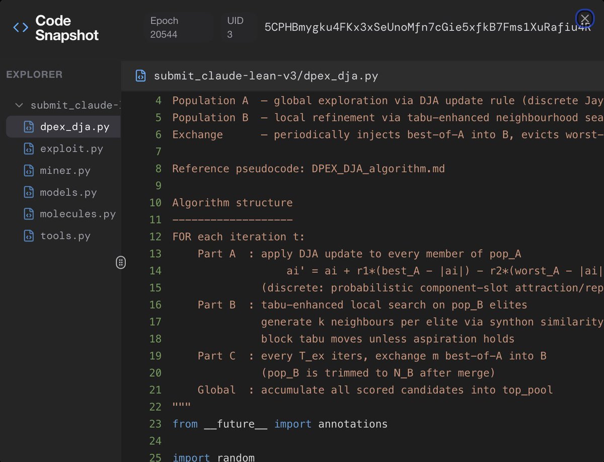Image resolution: width=604 pixels, height=462 pixels.
Task: Grab the explorer panel resize handle
Action: (121, 262)
